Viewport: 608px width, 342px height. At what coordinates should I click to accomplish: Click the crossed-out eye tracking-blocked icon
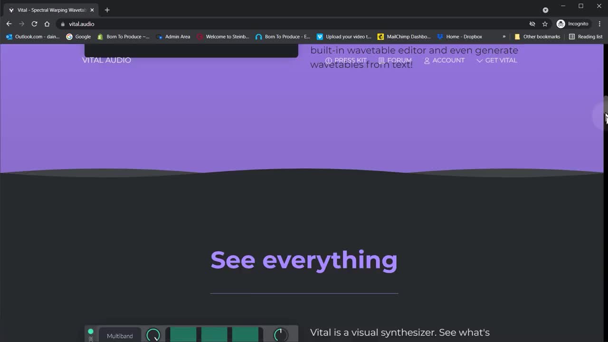(x=532, y=24)
